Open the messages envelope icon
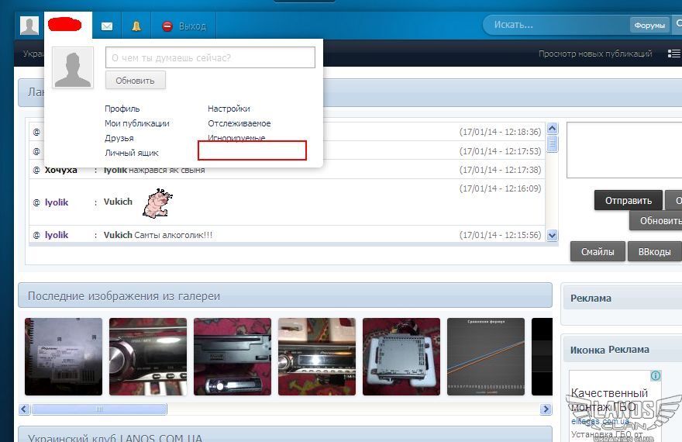Screen dimensions: 682x442 point(107,26)
